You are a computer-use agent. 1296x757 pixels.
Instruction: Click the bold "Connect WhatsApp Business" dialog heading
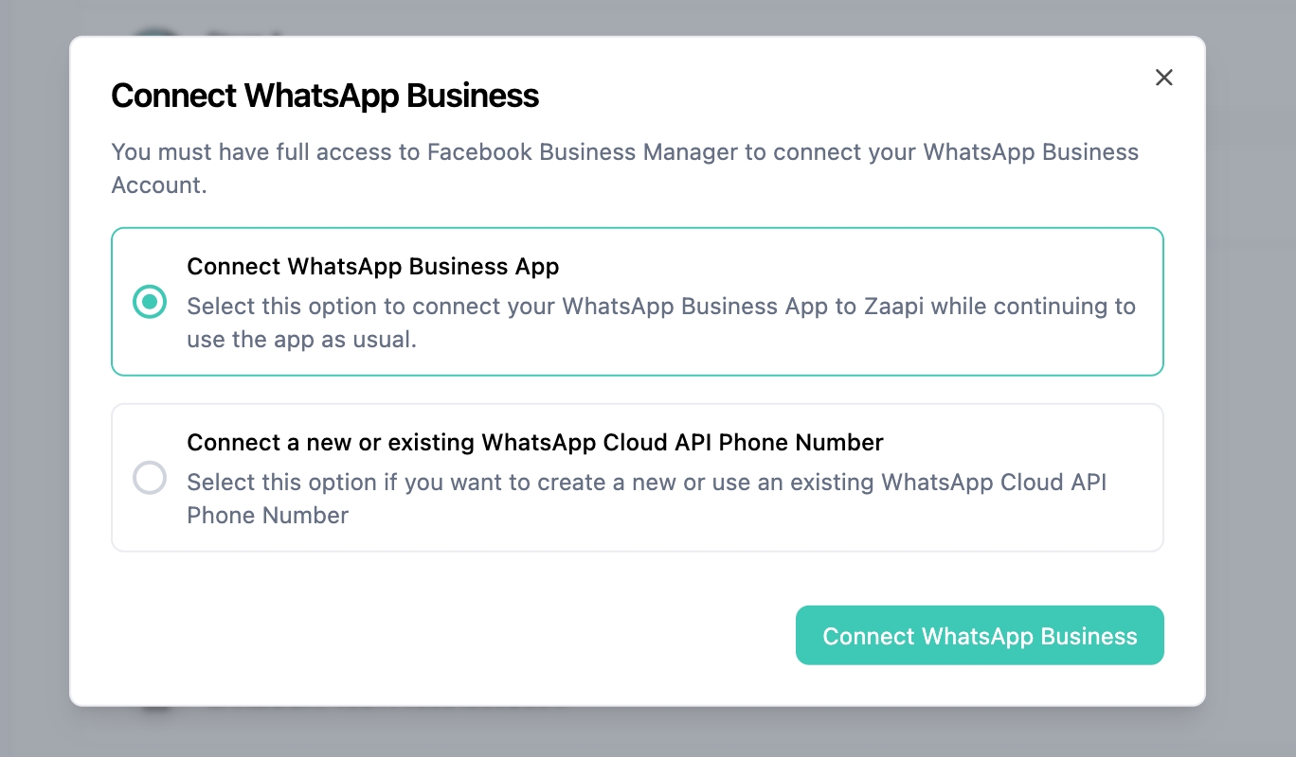point(325,96)
